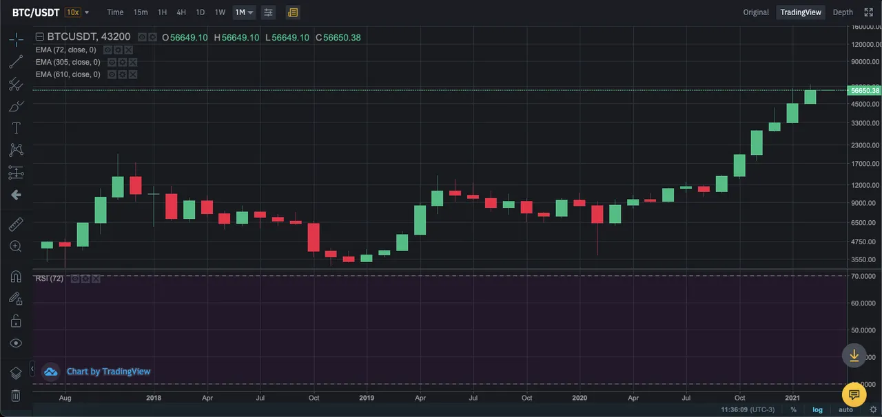Image resolution: width=882 pixels, height=417 pixels.
Task: Select the brush drawing tool
Action: click(x=16, y=106)
